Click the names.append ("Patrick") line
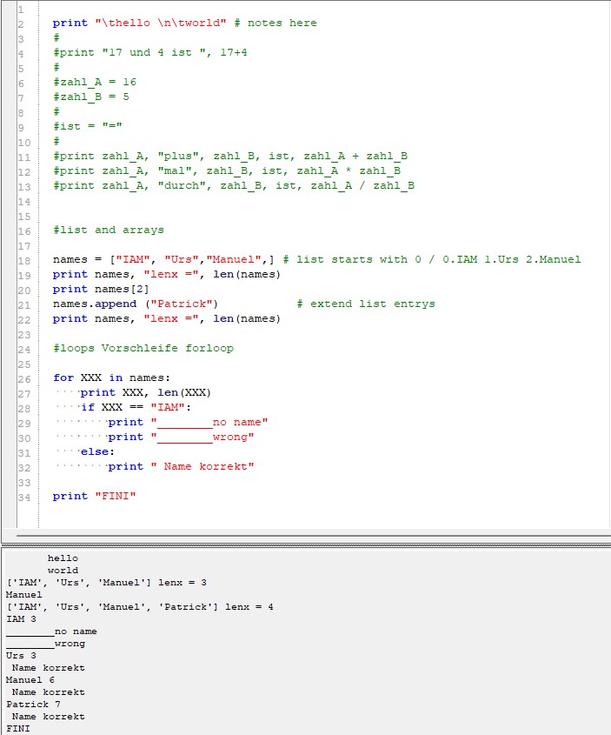The image size is (611, 735). tap(136, 304)
